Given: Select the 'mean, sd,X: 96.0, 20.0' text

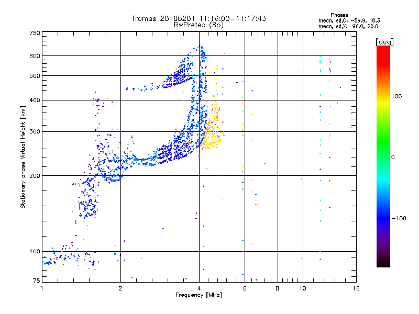Looking at the screenshot, I should pyautogui.click(x=348, y=26).
